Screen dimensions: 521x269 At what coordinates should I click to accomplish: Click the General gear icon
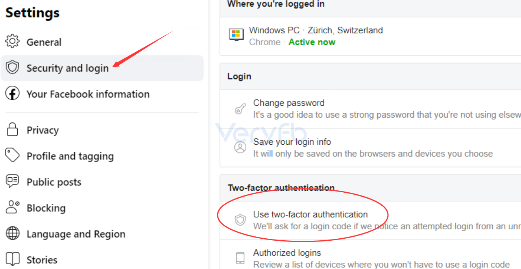13,41
